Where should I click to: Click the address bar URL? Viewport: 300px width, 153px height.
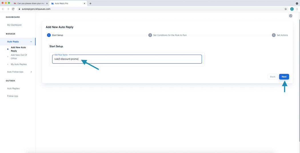36,9
